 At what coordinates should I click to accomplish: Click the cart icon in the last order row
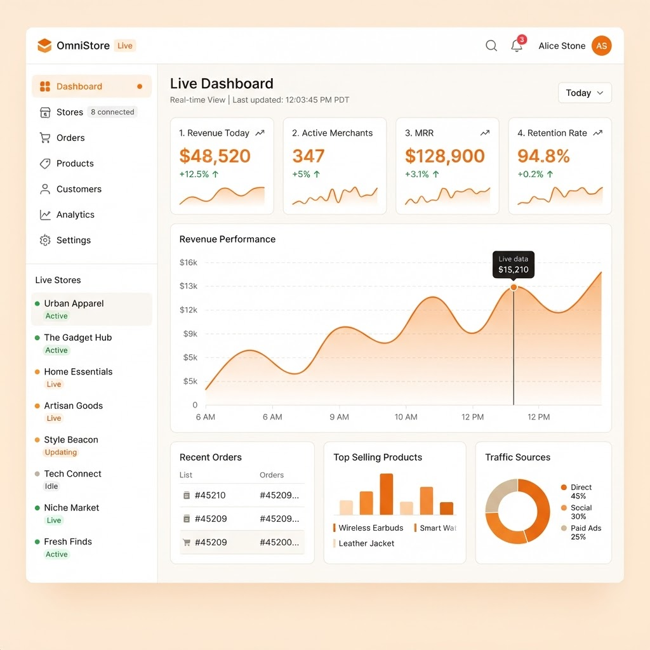pyautogui.click(x=187, y=542)
